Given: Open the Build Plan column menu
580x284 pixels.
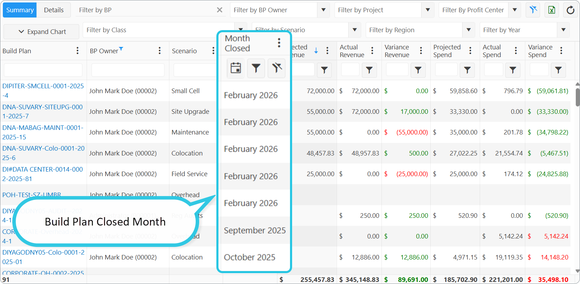Looking at the screenshot, I should tap(77, 51).
